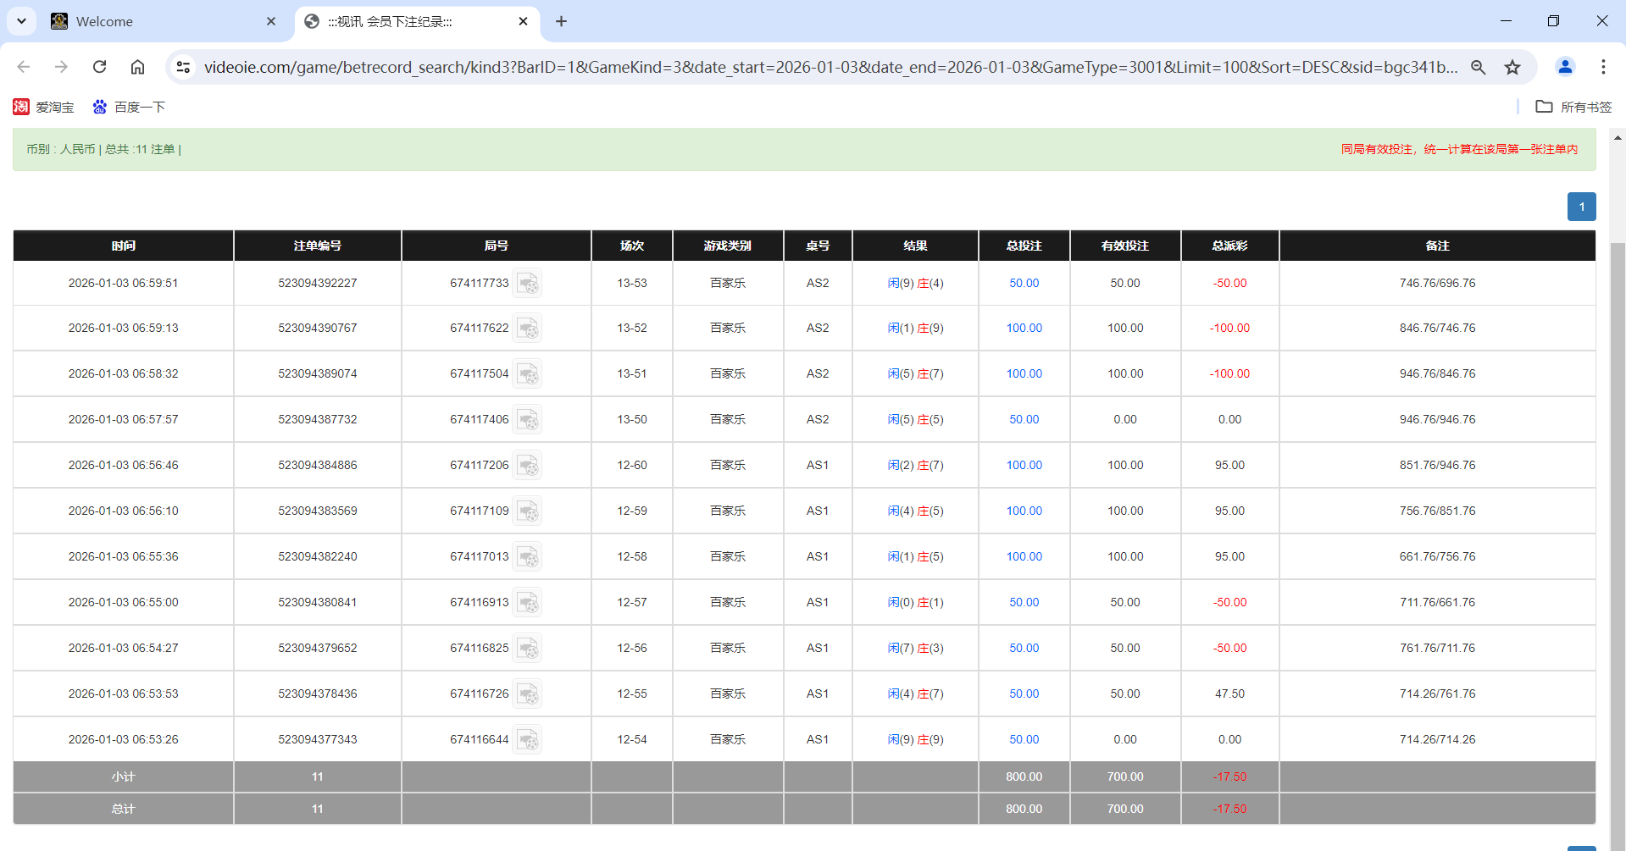The image size is (1626, 851).
Task: Bookmark this page with the star icon
Action: coord(1512,67)
